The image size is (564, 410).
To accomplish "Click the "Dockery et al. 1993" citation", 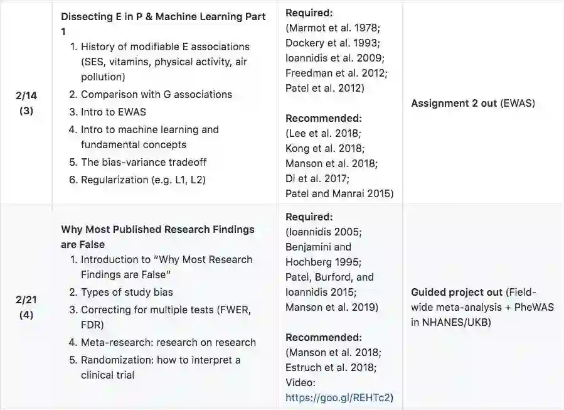I will 333,43.
